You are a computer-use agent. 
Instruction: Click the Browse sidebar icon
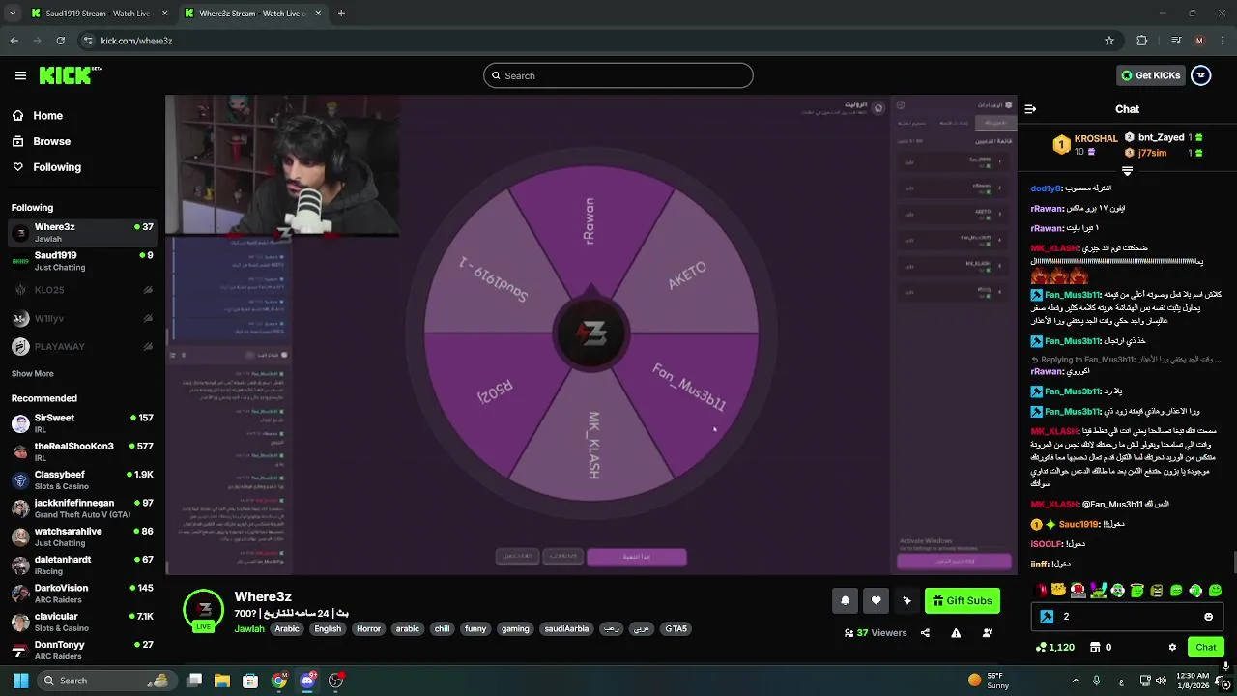pyautogui.click(x=17, y=141)
